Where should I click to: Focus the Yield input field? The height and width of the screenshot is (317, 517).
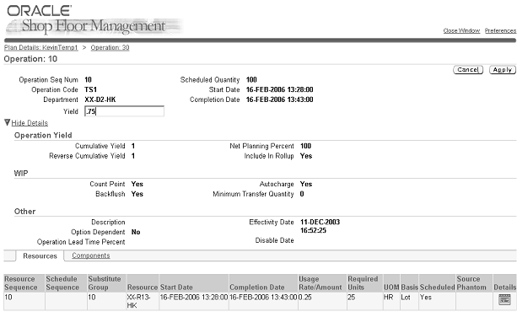click(124, 111)
